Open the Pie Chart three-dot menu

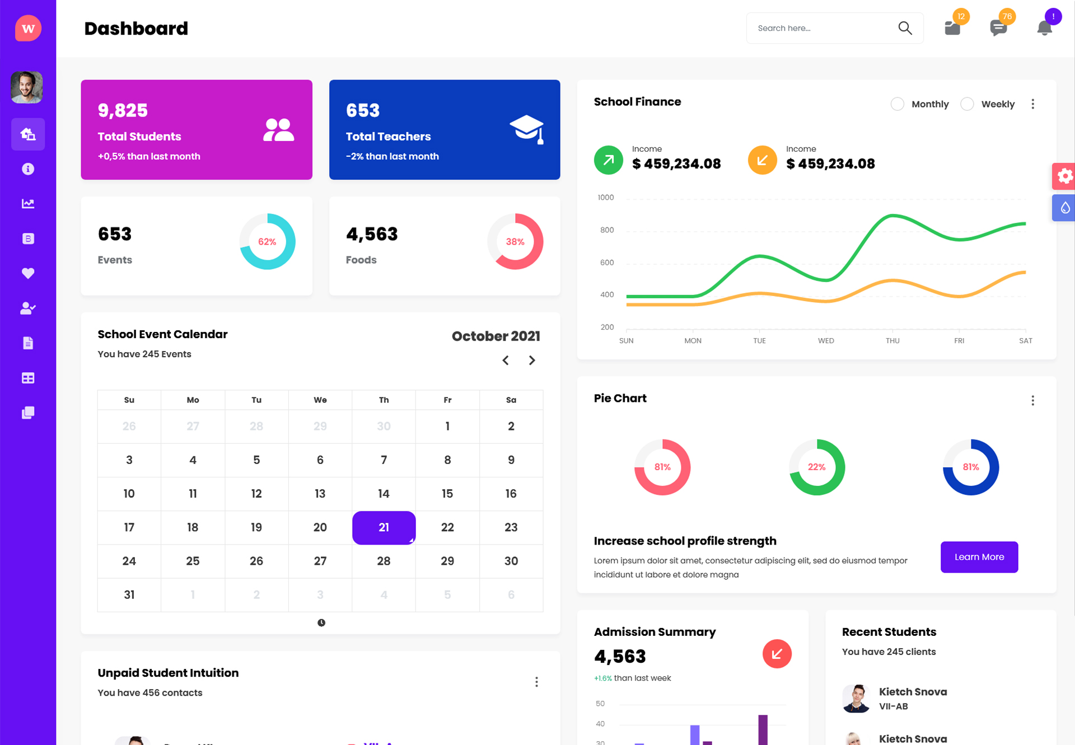(1033, 401)
